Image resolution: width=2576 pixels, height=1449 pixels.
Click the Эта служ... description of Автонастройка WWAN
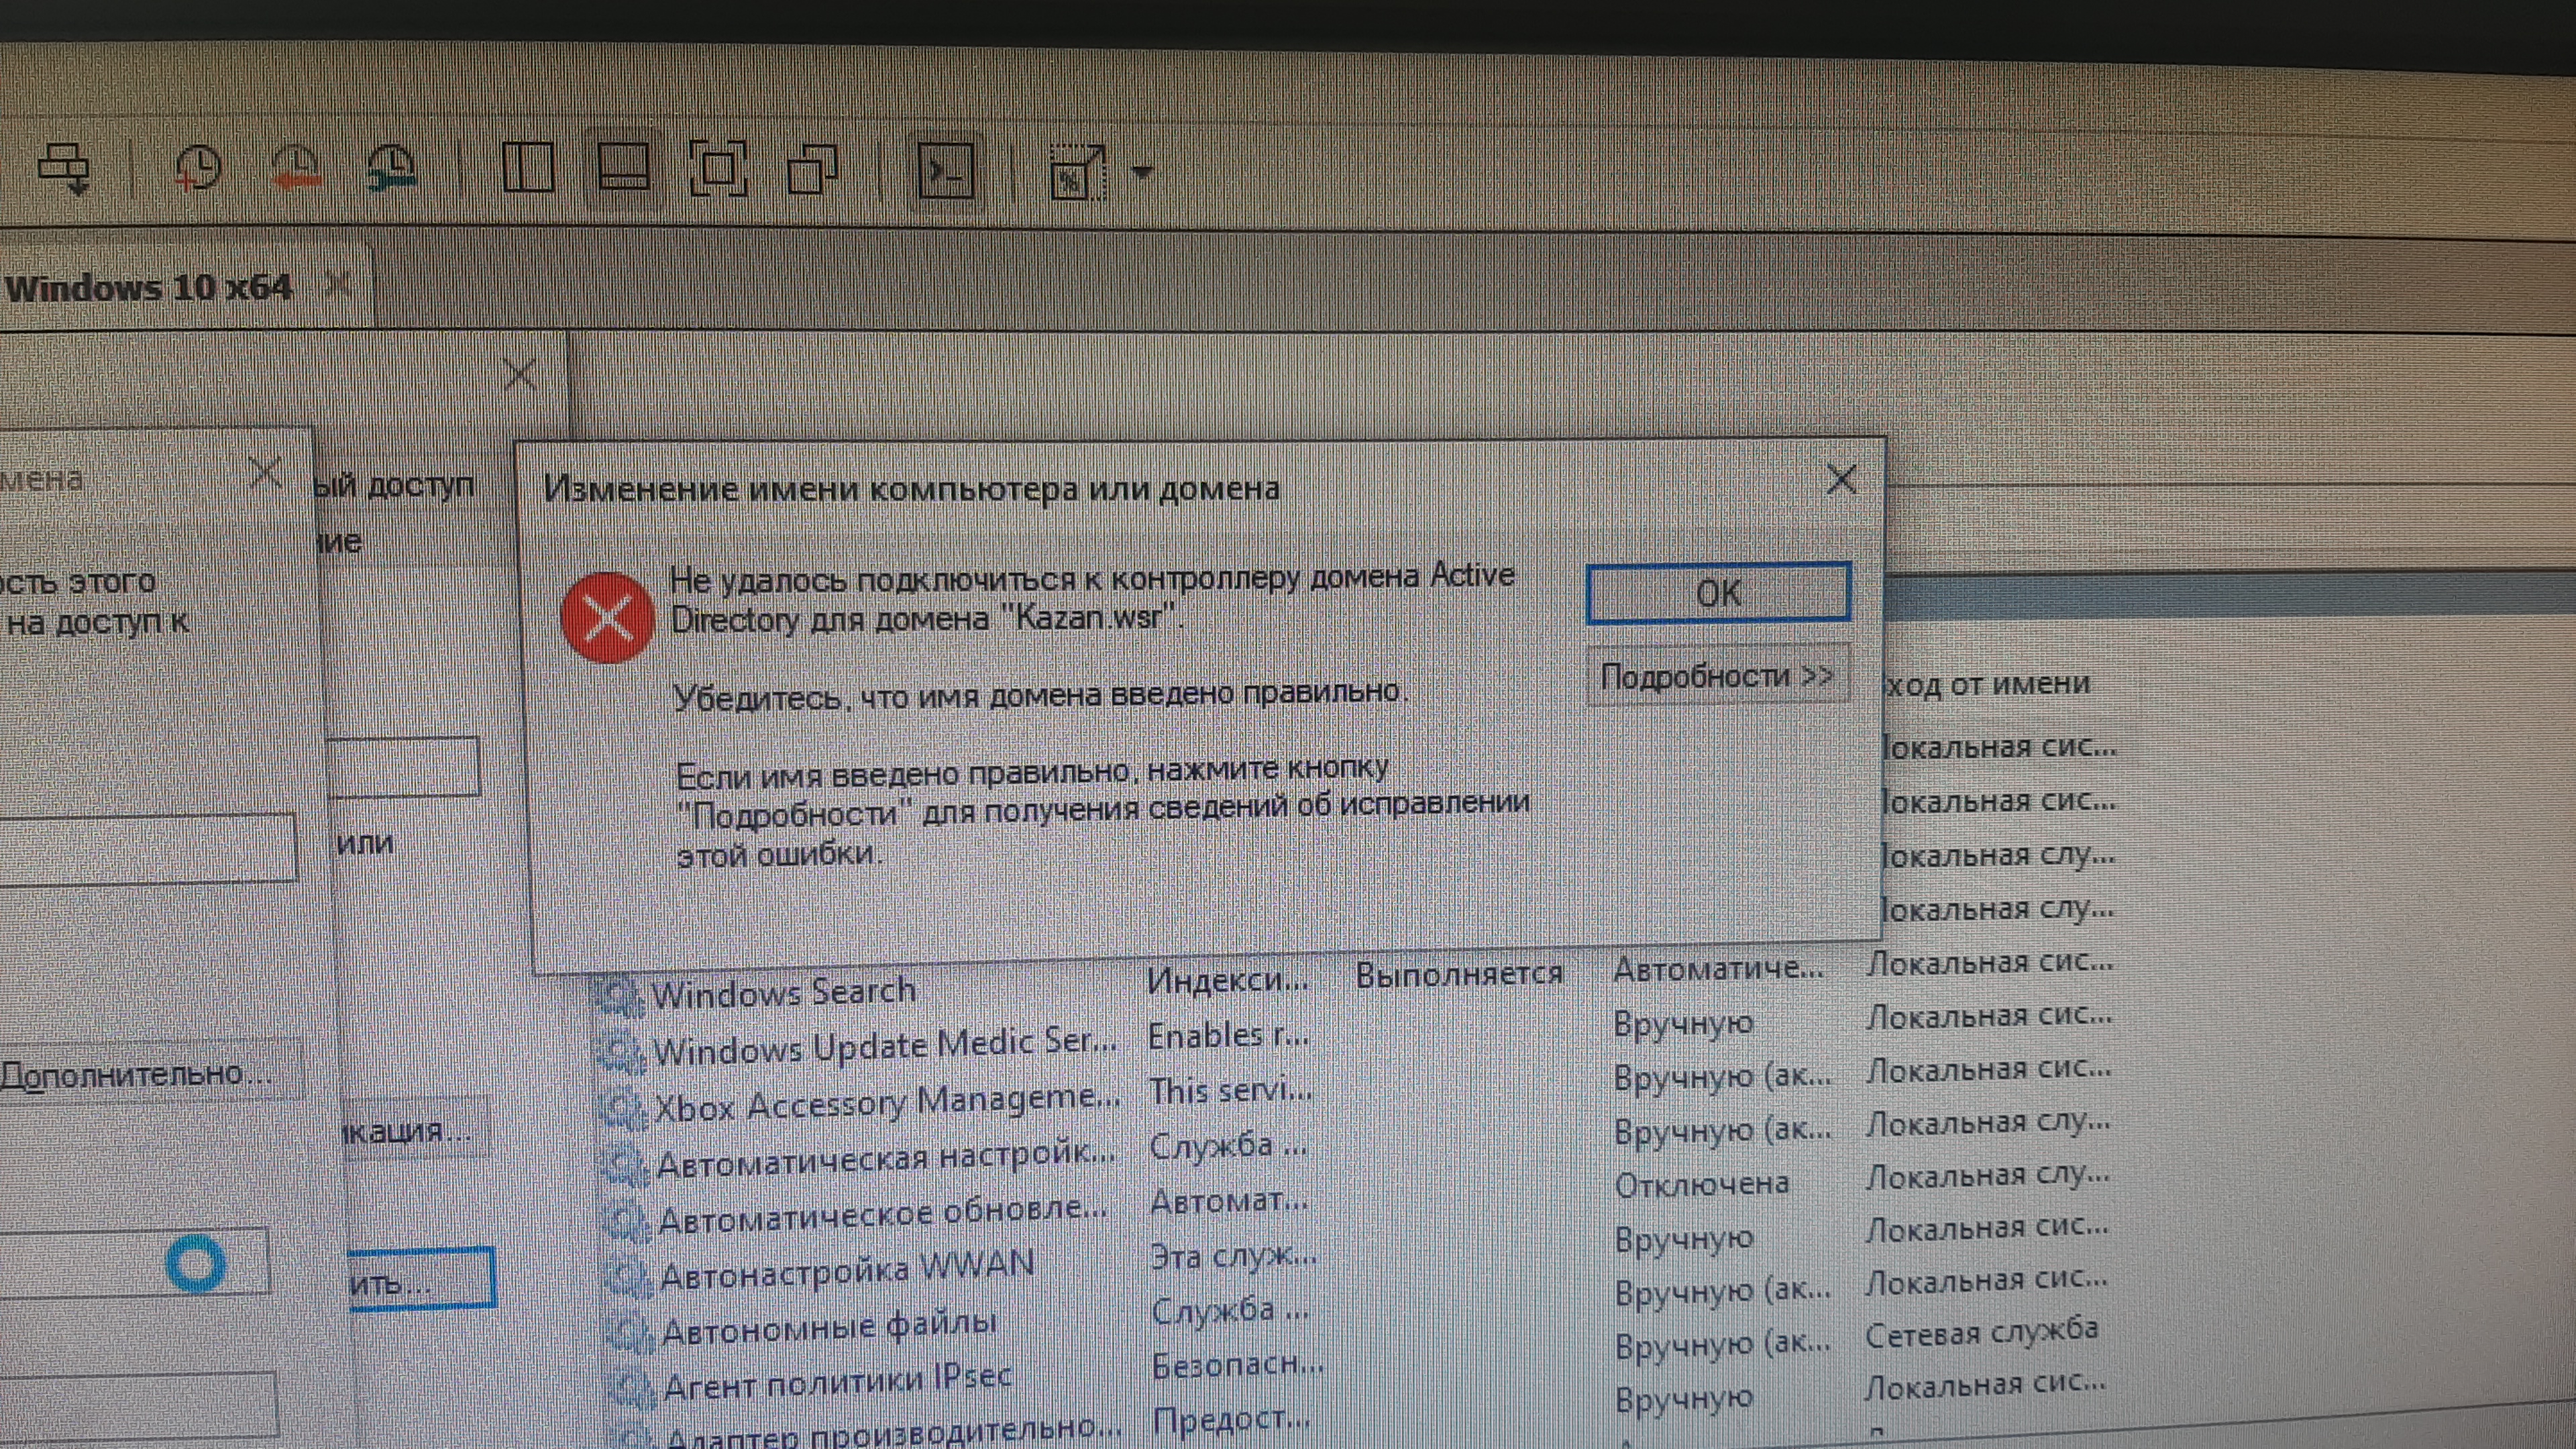(1234, 1256)
